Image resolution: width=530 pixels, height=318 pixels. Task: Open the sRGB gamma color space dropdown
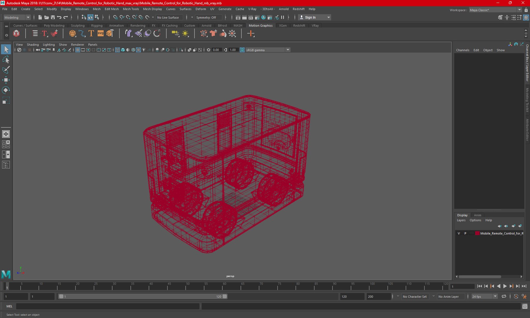coord(268,50)
